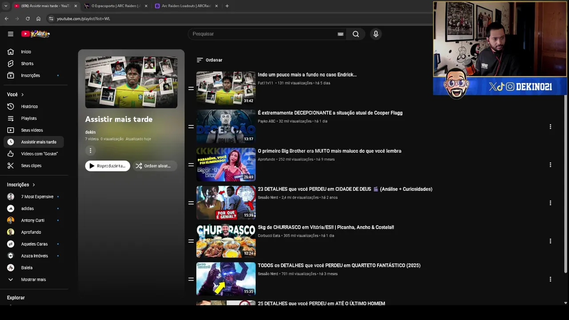Click the search magnifier button
This screenshot has height=320, width=569.
pos(356,34)
